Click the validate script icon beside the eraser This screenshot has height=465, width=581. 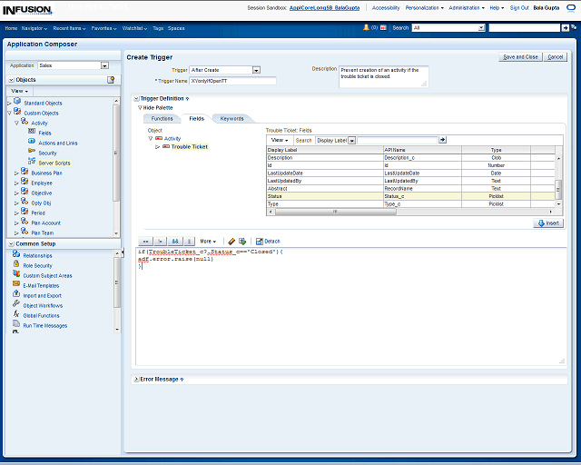(x=242, y=241)
